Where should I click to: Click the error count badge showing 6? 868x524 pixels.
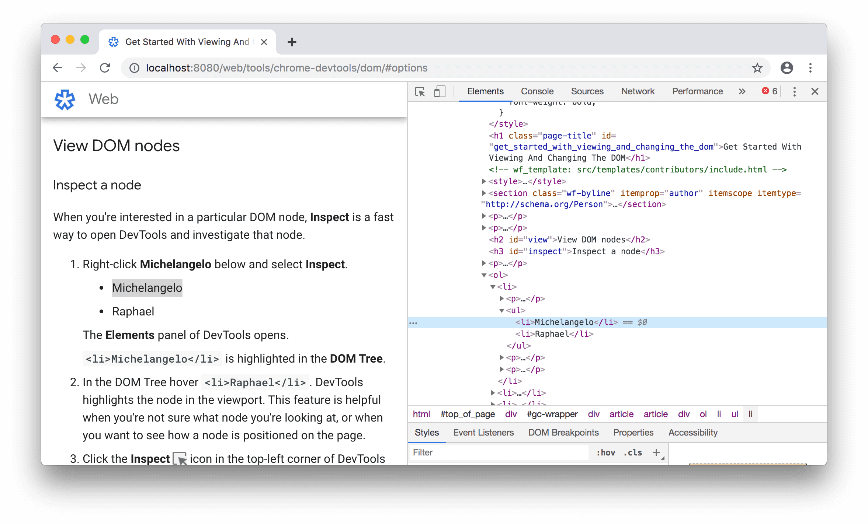(x=770, y=91)
